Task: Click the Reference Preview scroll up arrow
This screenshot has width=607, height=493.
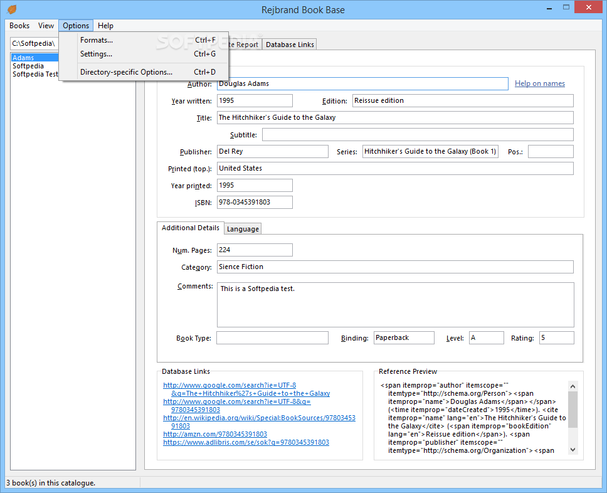Action: point(573,386)
